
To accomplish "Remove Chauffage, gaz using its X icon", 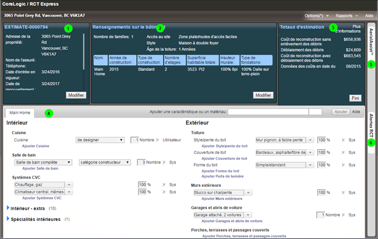I will 164,184.
